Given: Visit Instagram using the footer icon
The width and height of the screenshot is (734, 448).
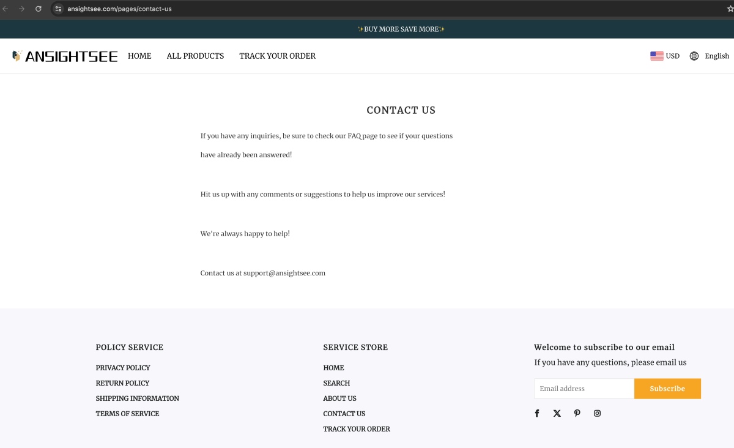Looking at the screenshot, I should click(597, 413).
